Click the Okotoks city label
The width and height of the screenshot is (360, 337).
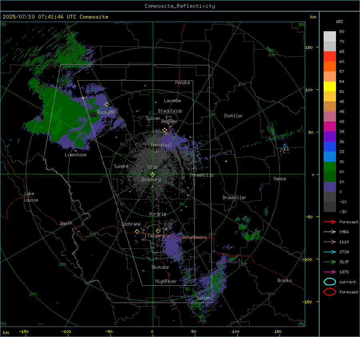[160, 267]
